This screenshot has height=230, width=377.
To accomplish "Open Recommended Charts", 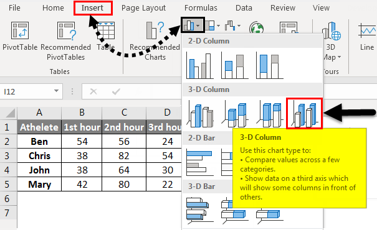I will click(x=155, y=41).
